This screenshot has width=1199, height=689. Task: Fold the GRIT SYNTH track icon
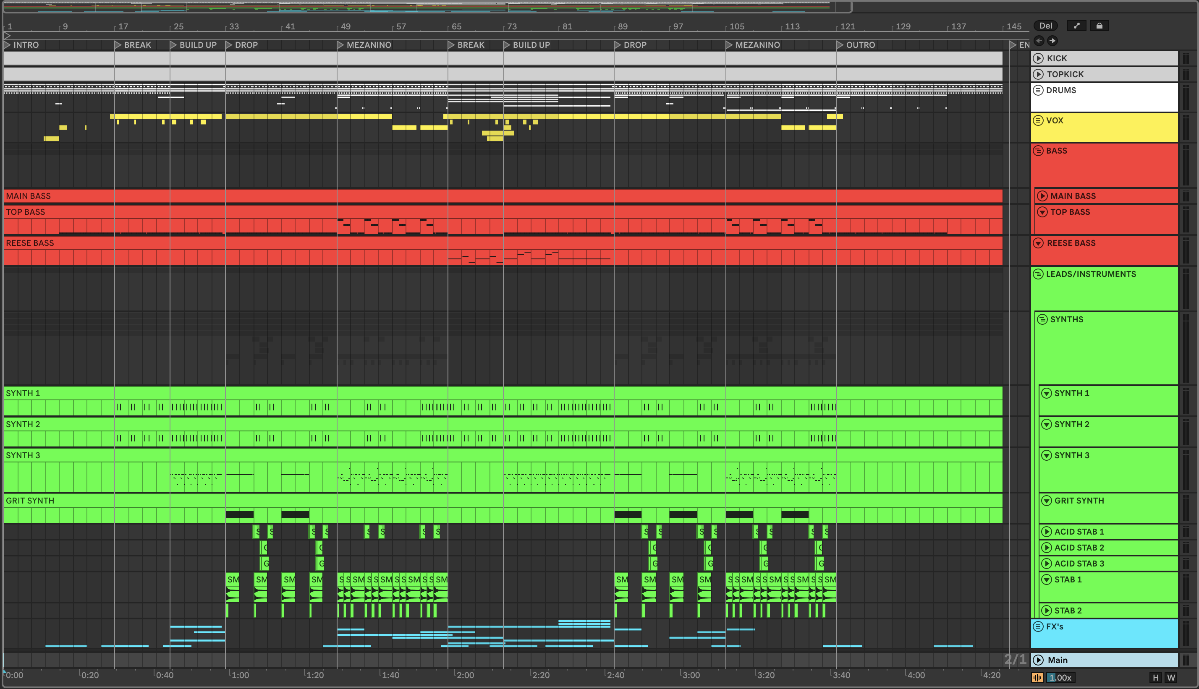tap(1046, 501)
